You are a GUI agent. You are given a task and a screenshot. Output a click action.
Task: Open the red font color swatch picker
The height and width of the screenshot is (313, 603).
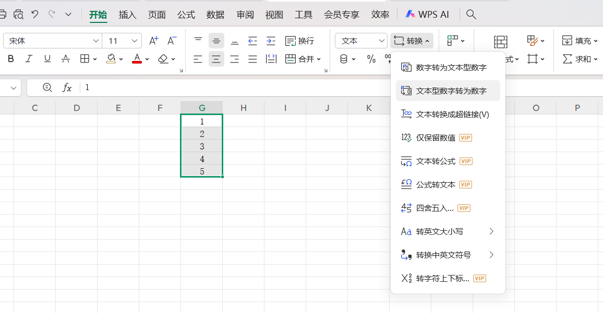point(138,59)
